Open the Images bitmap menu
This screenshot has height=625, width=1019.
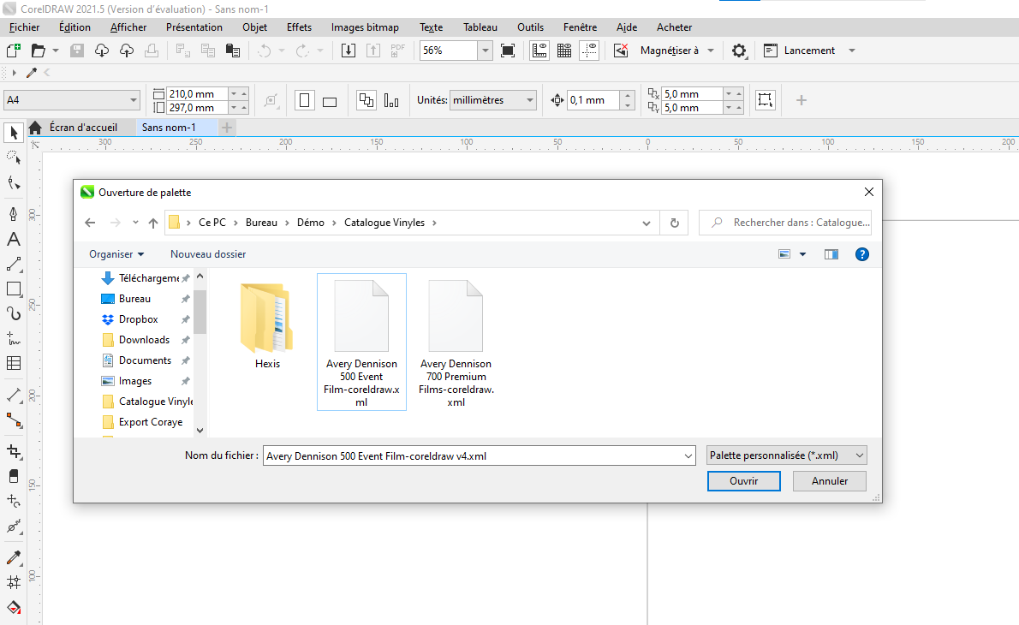pyautogui.click(x=365, y=27)
